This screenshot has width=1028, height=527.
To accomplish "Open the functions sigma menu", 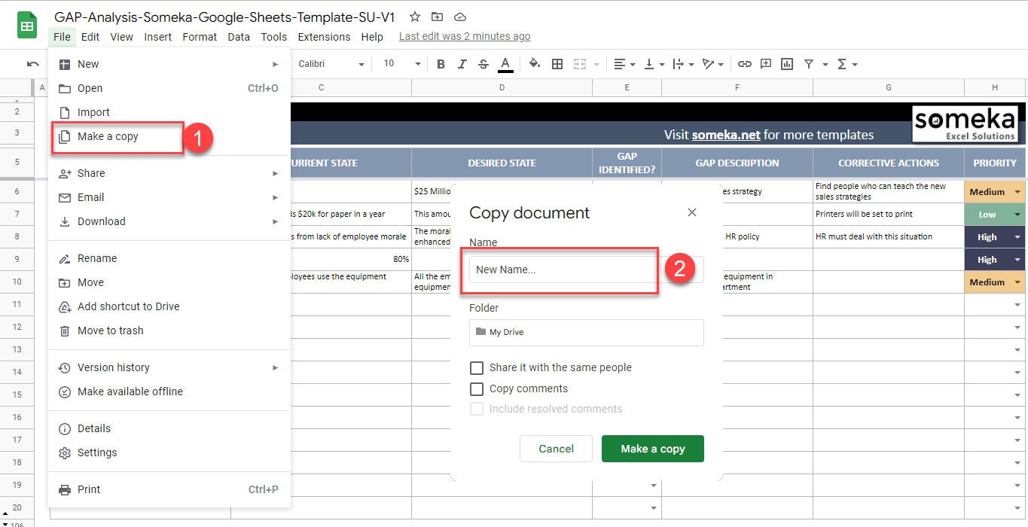I will 846,64.
